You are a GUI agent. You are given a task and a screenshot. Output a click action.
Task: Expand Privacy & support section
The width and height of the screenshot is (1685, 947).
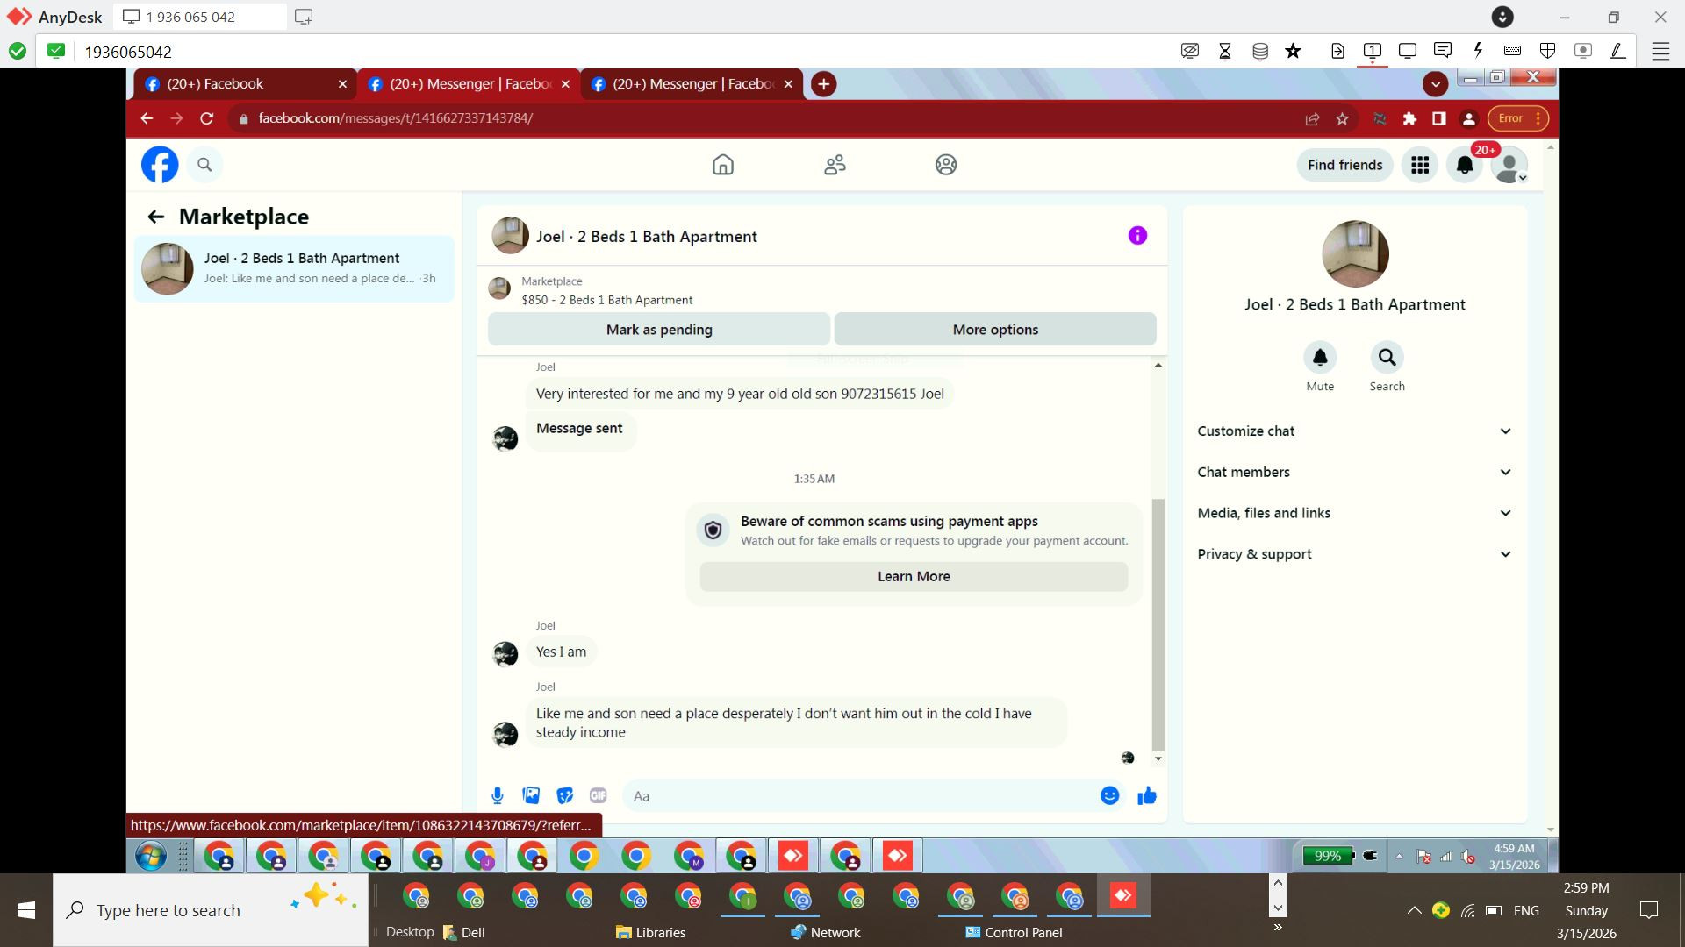1354,554
